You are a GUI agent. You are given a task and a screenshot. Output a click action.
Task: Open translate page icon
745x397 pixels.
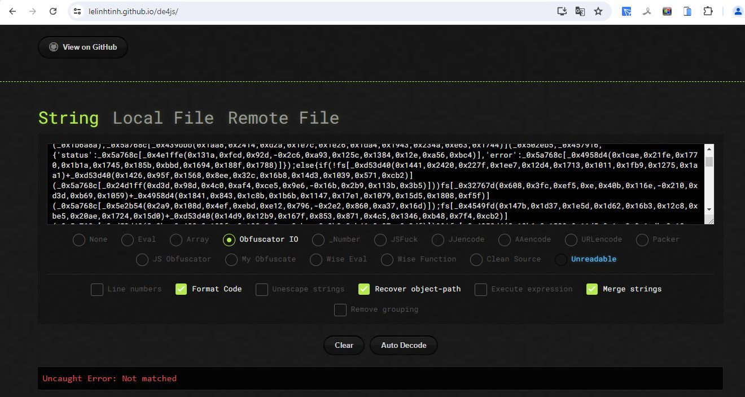coord(580,11)
